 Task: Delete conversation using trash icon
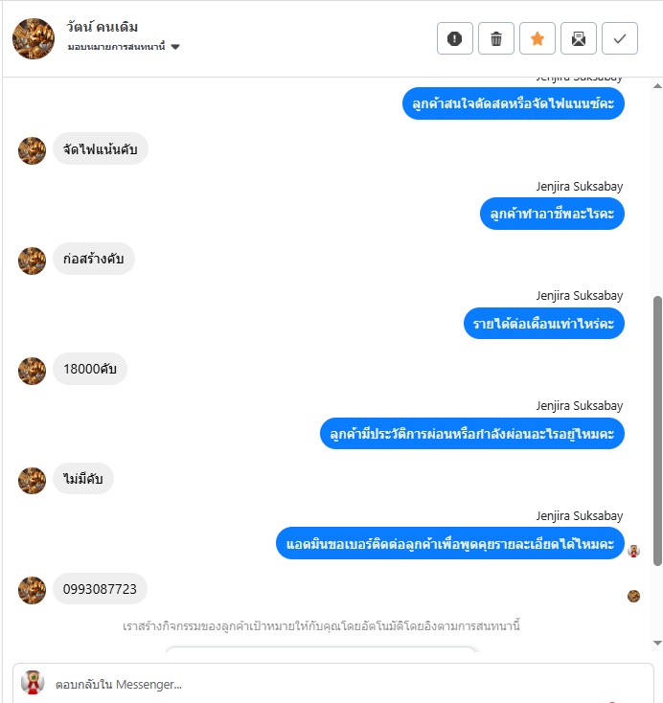[495, 38]
